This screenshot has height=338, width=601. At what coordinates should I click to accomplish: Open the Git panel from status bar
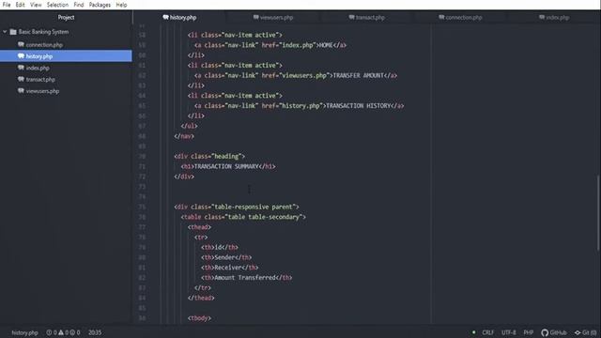tap(585, 332)
